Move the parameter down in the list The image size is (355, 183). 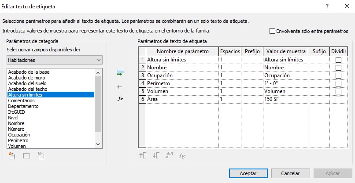(x=155, y=155)
